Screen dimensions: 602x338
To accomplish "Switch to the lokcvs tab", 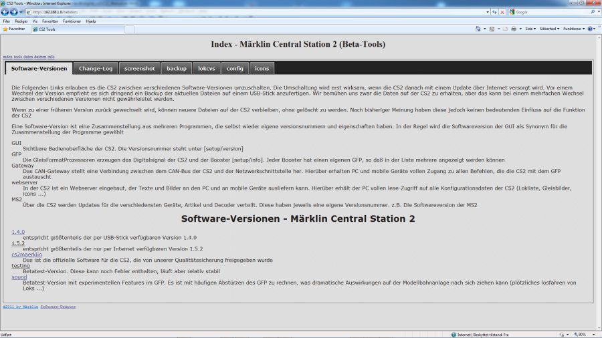I will coord(207,68).
